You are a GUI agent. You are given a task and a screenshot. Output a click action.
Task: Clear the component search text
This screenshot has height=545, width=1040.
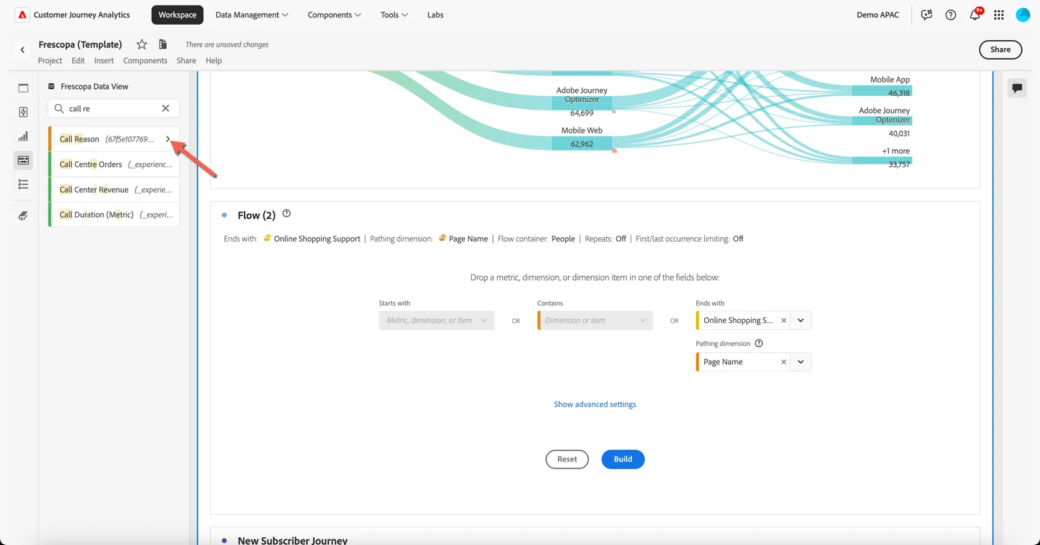click(166, 108)
